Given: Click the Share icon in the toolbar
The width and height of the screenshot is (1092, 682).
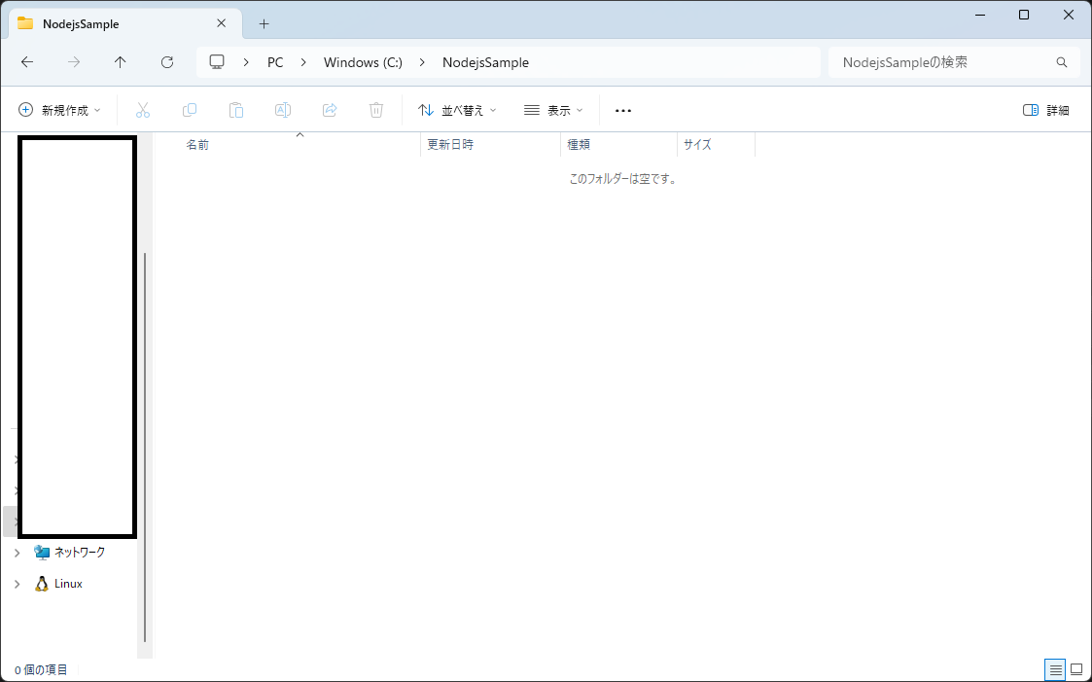Looking at the screenshot, I should 330,109.
